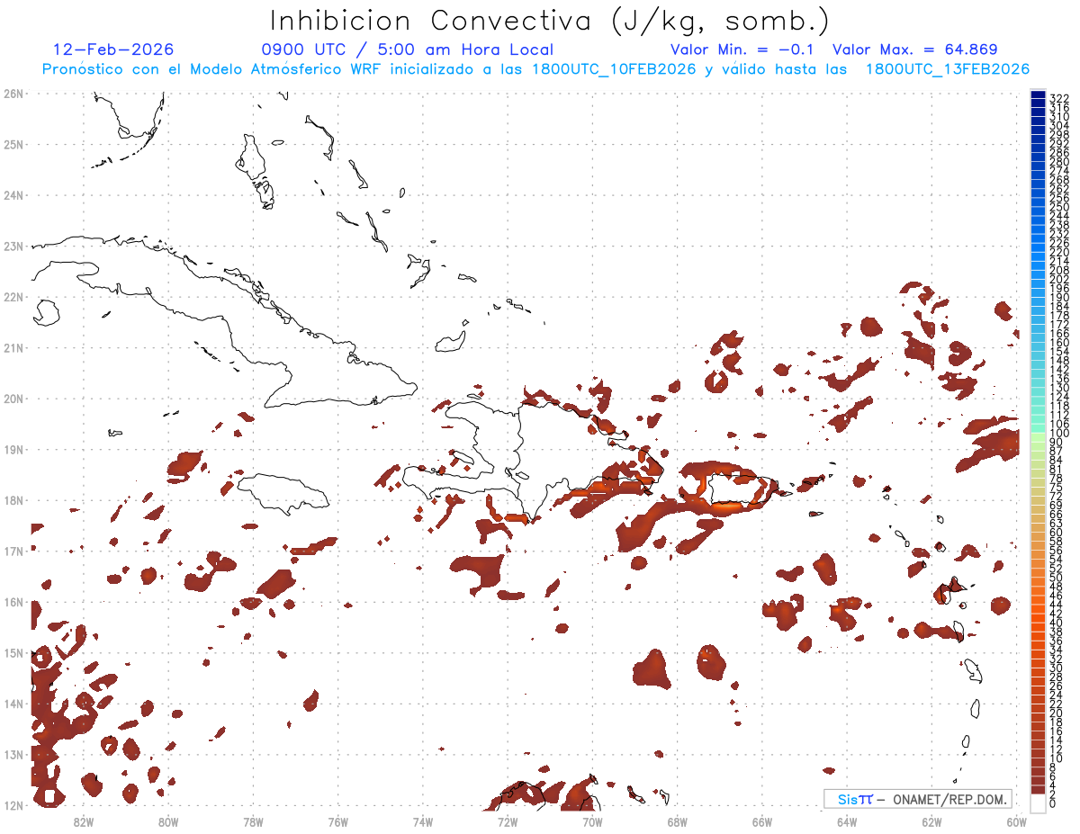Viewport: 1080px width, 834px height.
Task: Click the "Valor Min. = -0.1" readout
Action: [x=742, y=49]
